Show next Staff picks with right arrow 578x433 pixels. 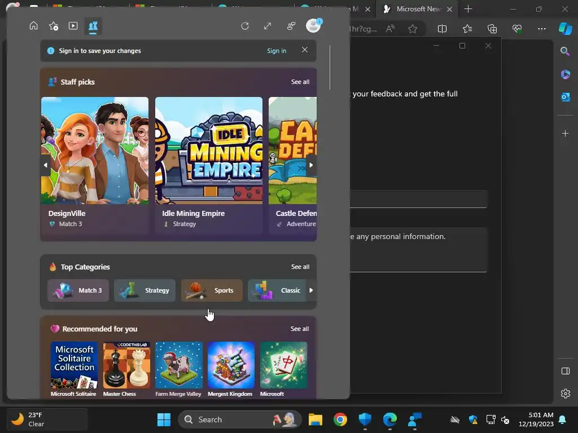point(311,165)
